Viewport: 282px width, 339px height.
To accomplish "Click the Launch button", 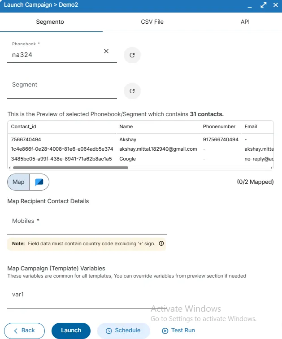I will point(71,330).
